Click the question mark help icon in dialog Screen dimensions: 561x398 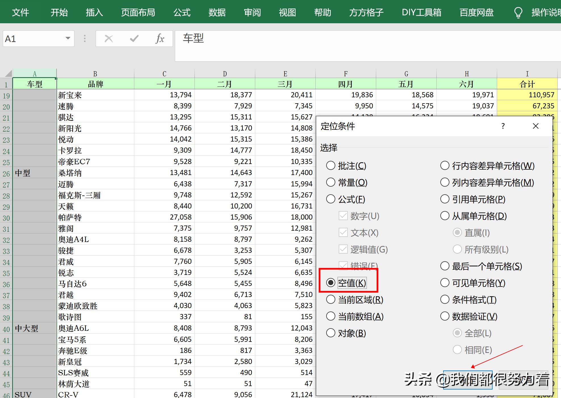[503, 126]
